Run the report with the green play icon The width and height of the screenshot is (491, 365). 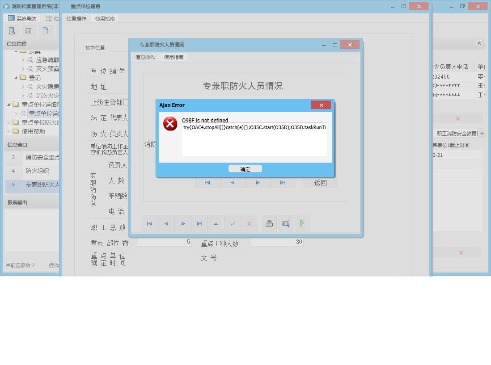pyautogui.click(x=302, y=223)
